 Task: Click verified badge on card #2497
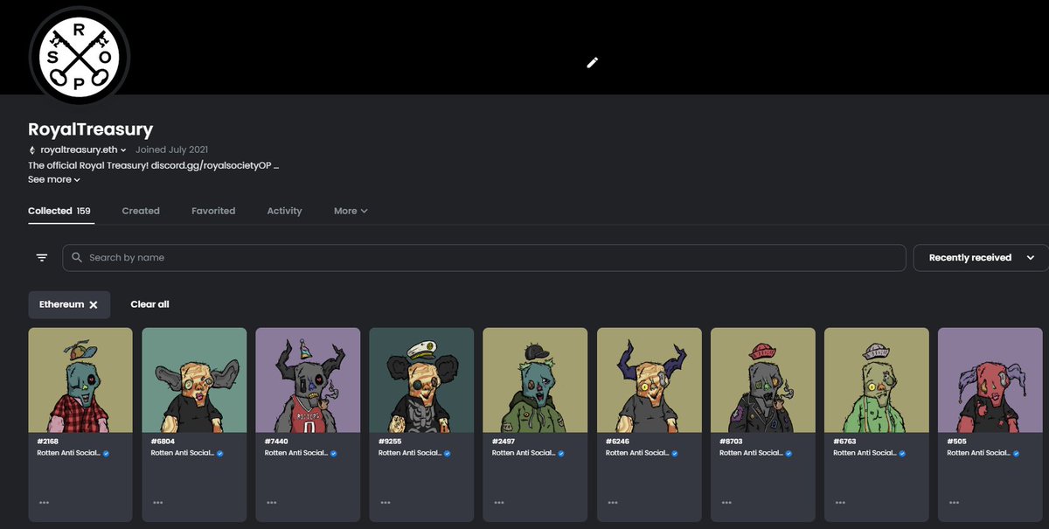(x=561, y=454)
